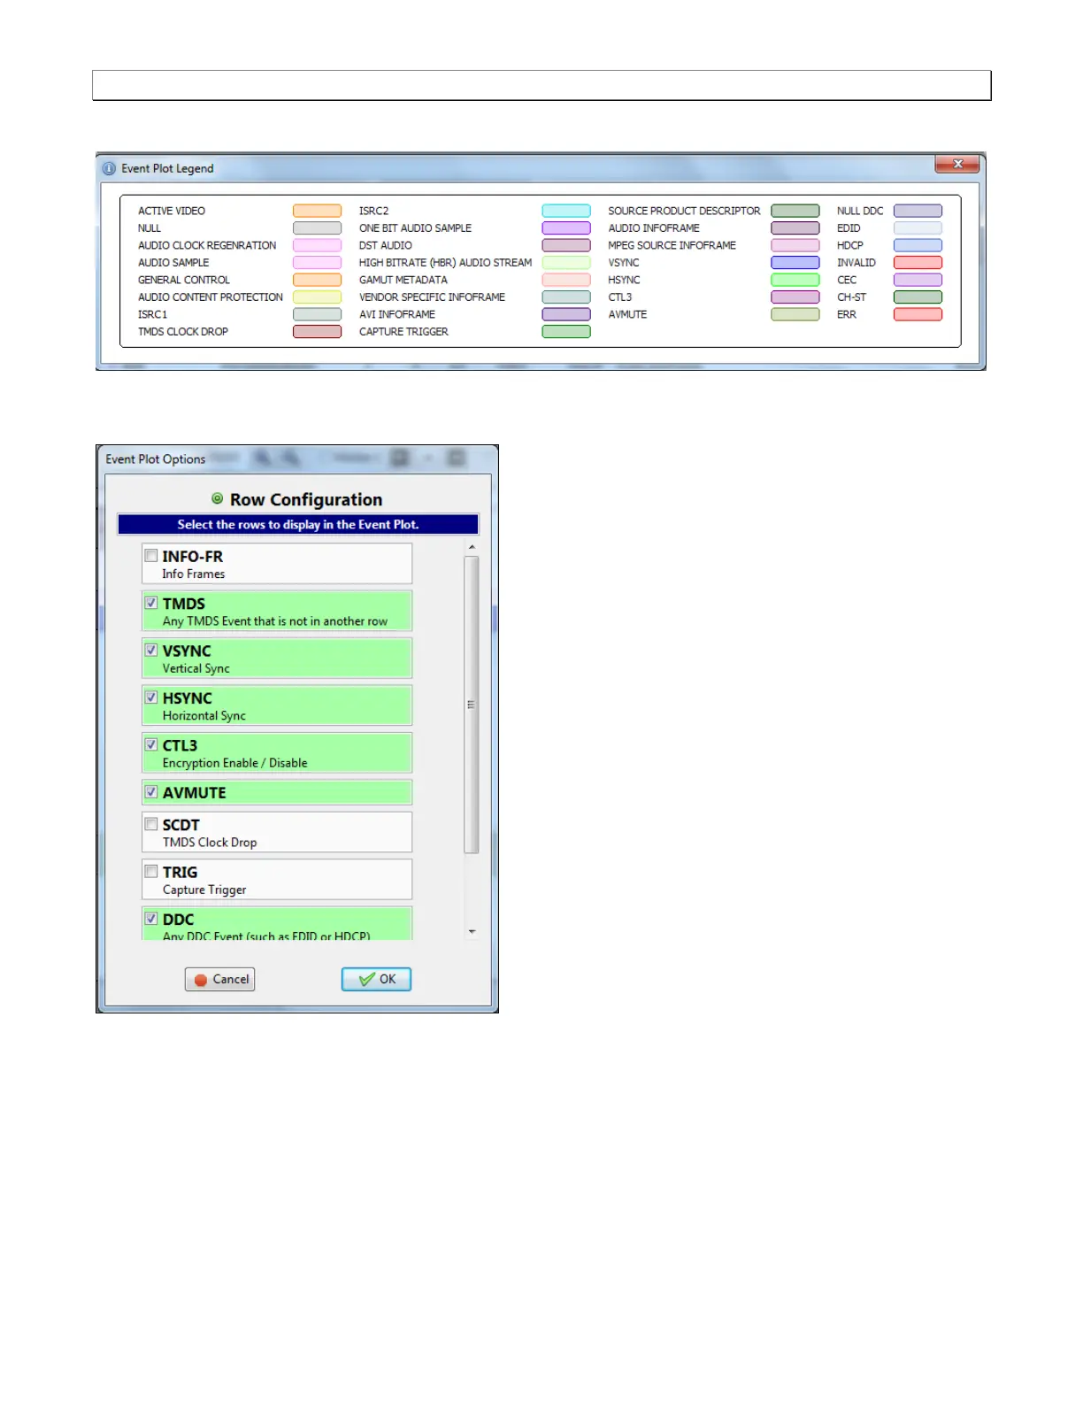Viewport: 1083px width, 1402px height.
Task: Click the ONE BIT AUDIO SAMPLE swatch
Action: 566,227
